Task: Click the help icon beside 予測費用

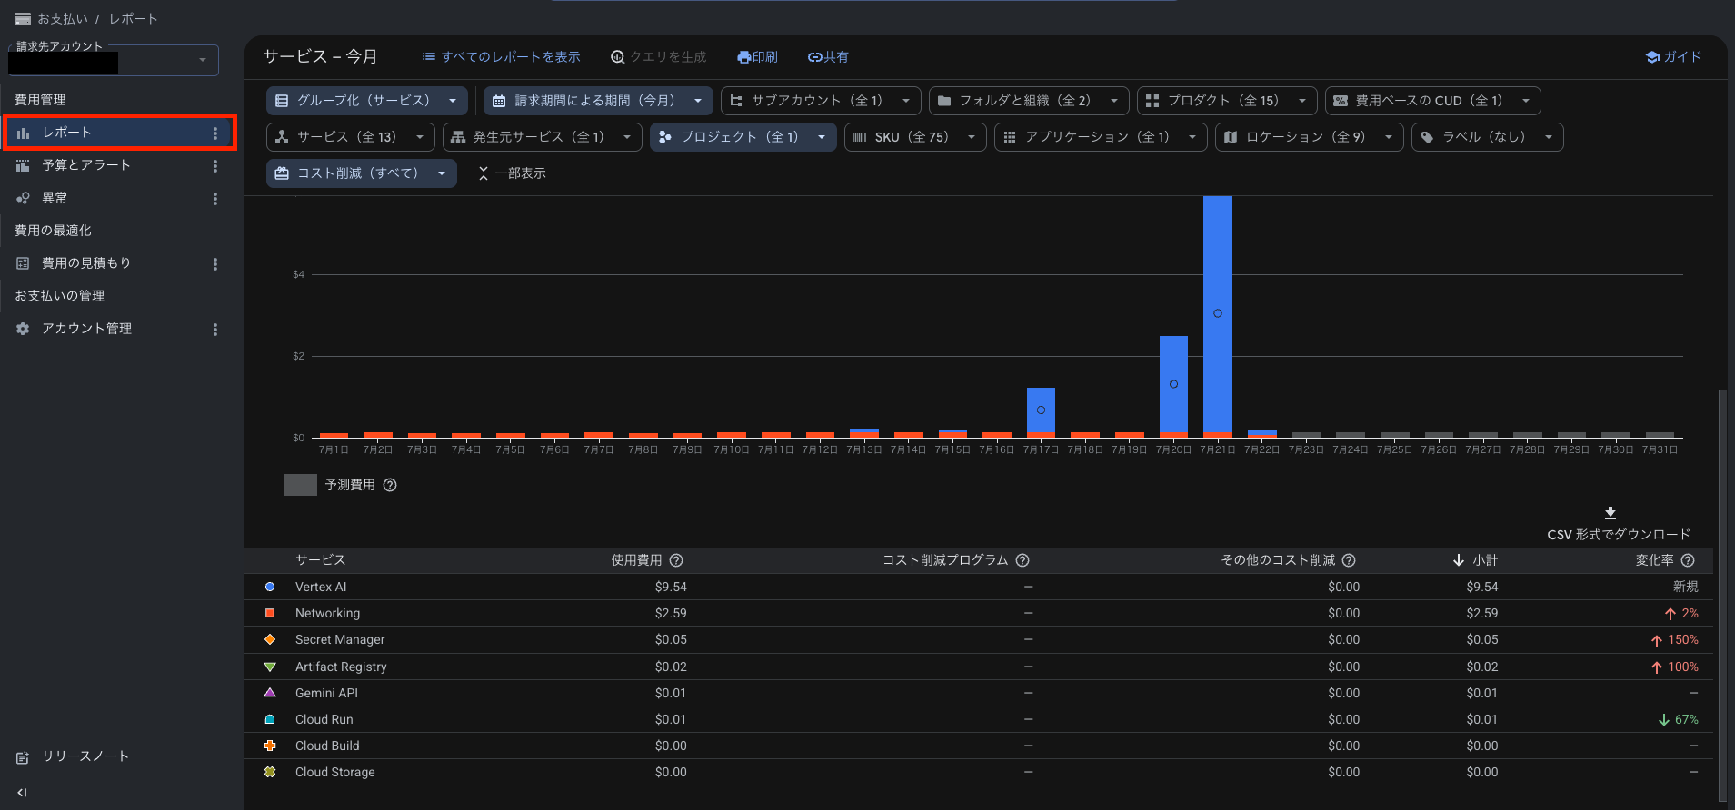Action: 390,485
